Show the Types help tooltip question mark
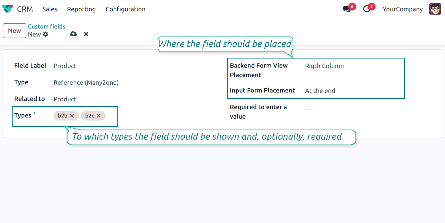 (34, 114)
